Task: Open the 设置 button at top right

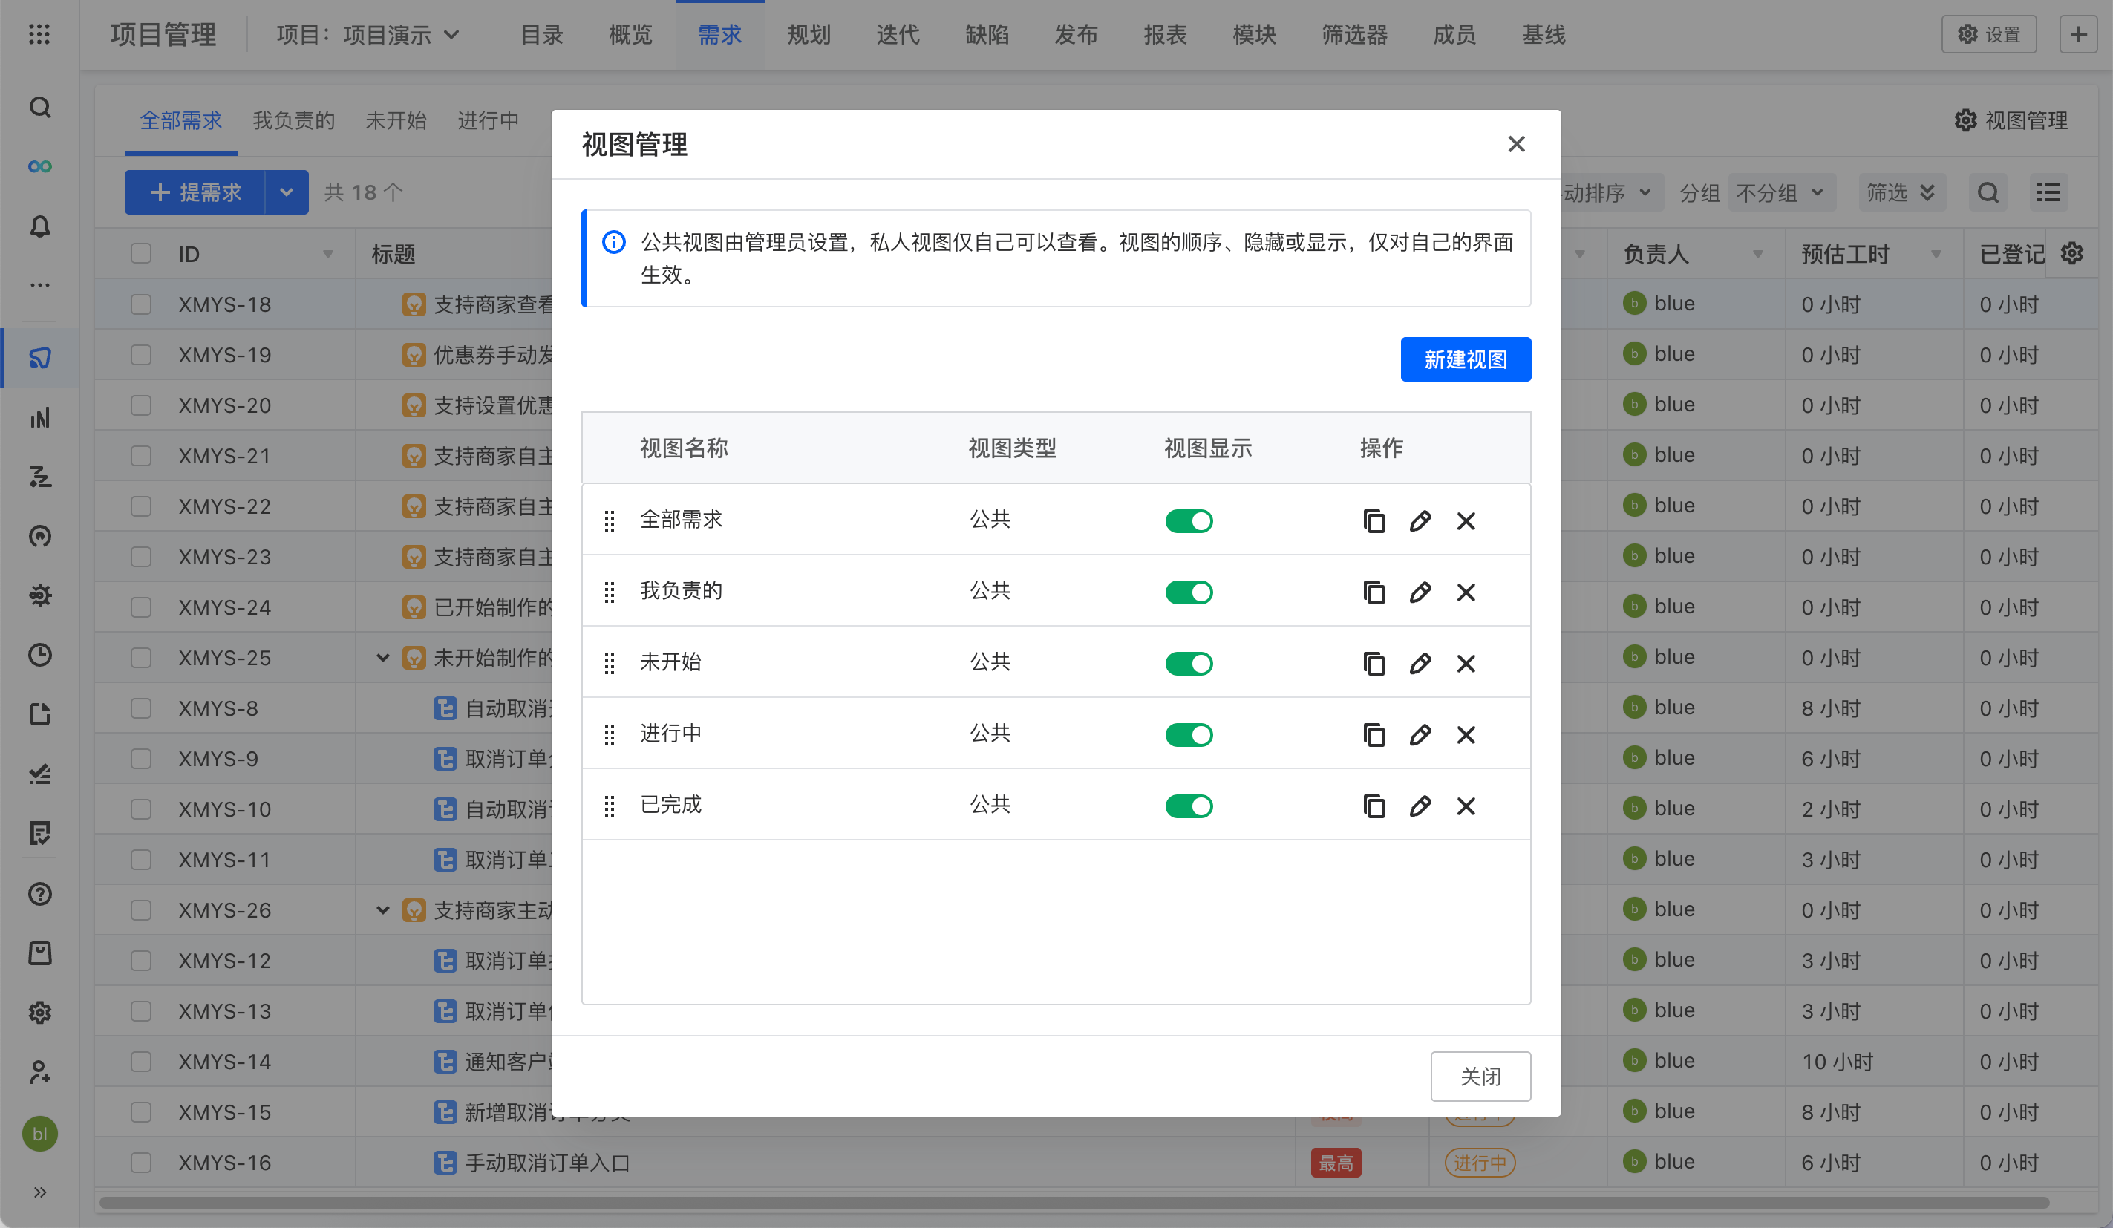Action: point(1989,34)
